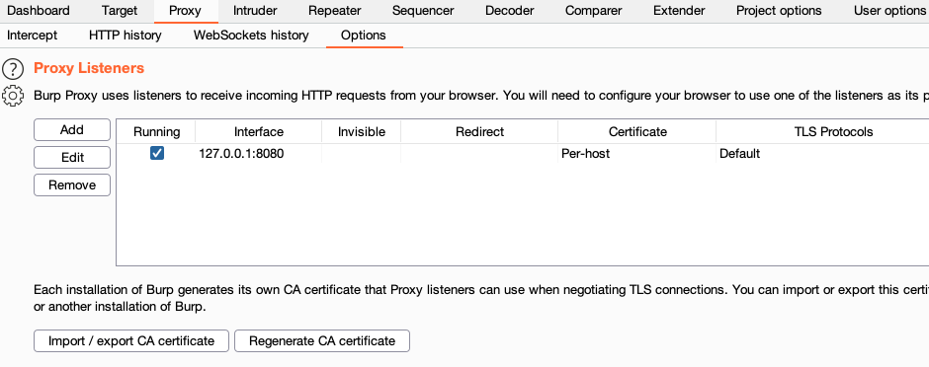The width and height of the screenshot is (929, 367).
Task: Select the Proxy tab
Action: [x=185, y=11]
